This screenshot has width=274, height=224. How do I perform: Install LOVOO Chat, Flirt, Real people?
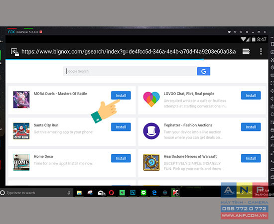coord(251,96)
